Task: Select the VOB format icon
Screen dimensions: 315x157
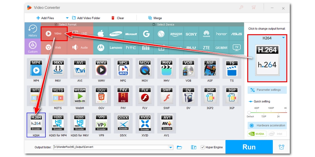Action: 188,68
